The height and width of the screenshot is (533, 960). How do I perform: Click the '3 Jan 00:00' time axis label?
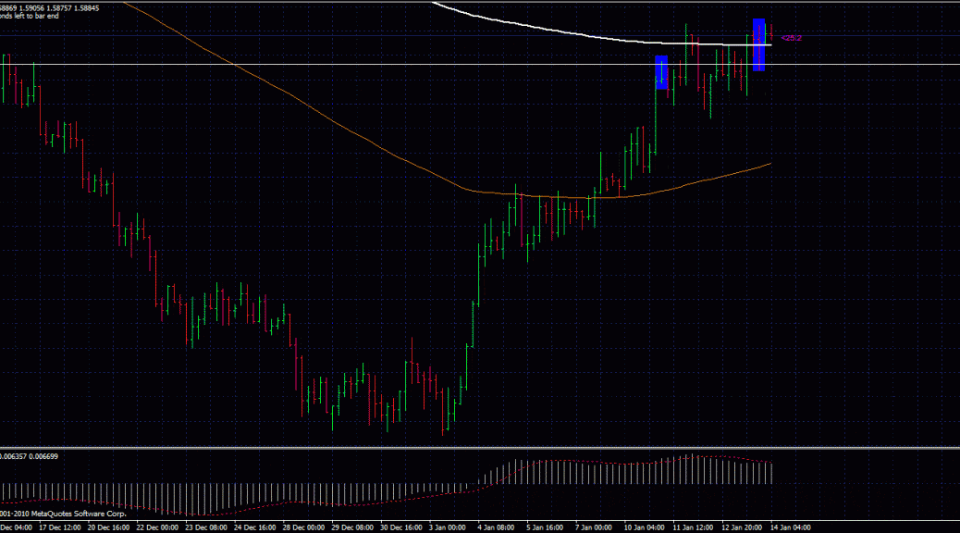tap(447, 527)
